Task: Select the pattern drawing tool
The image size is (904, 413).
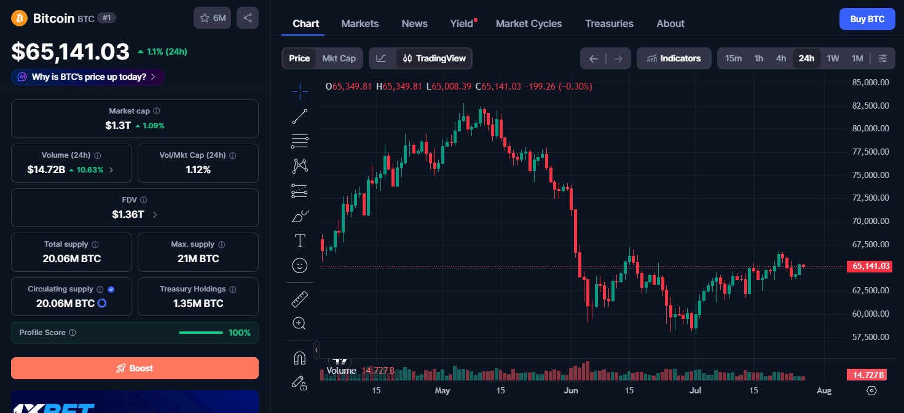Action: [300, 166]
